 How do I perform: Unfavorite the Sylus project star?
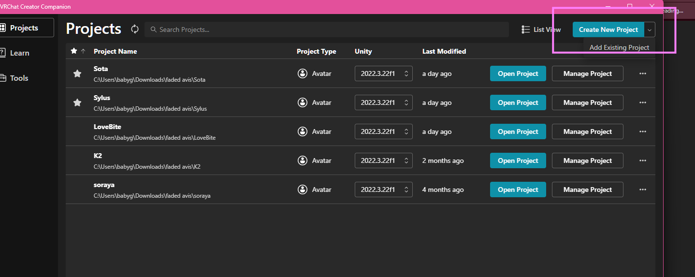pyautogui.click(x=77, y=102)
